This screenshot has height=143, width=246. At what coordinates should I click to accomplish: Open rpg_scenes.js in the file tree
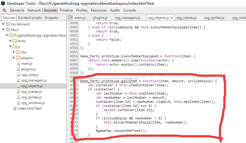coord(32,92)
